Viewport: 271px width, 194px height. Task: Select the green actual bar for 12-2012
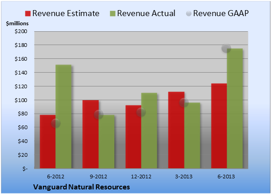pyautogui.click(x=149, y=131)
